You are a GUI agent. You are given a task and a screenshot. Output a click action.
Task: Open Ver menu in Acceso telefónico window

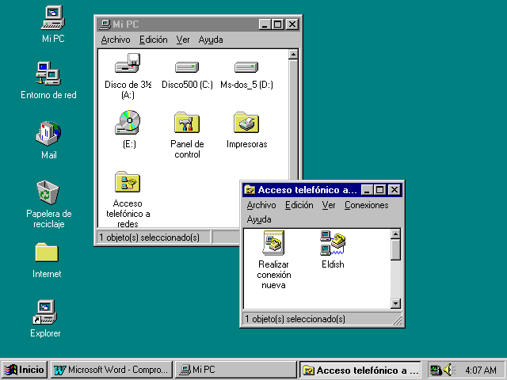click(x=329, y=205)
